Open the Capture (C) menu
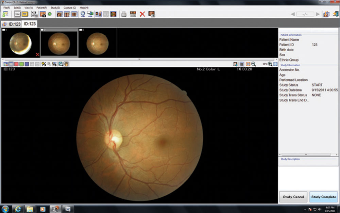340x213 pixels. (x=70, y=7)
